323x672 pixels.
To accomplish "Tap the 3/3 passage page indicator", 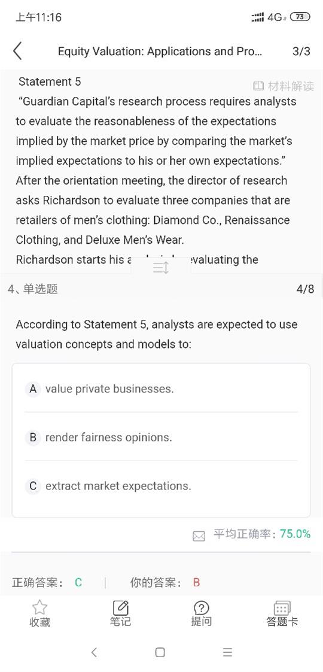I will 301,52.
